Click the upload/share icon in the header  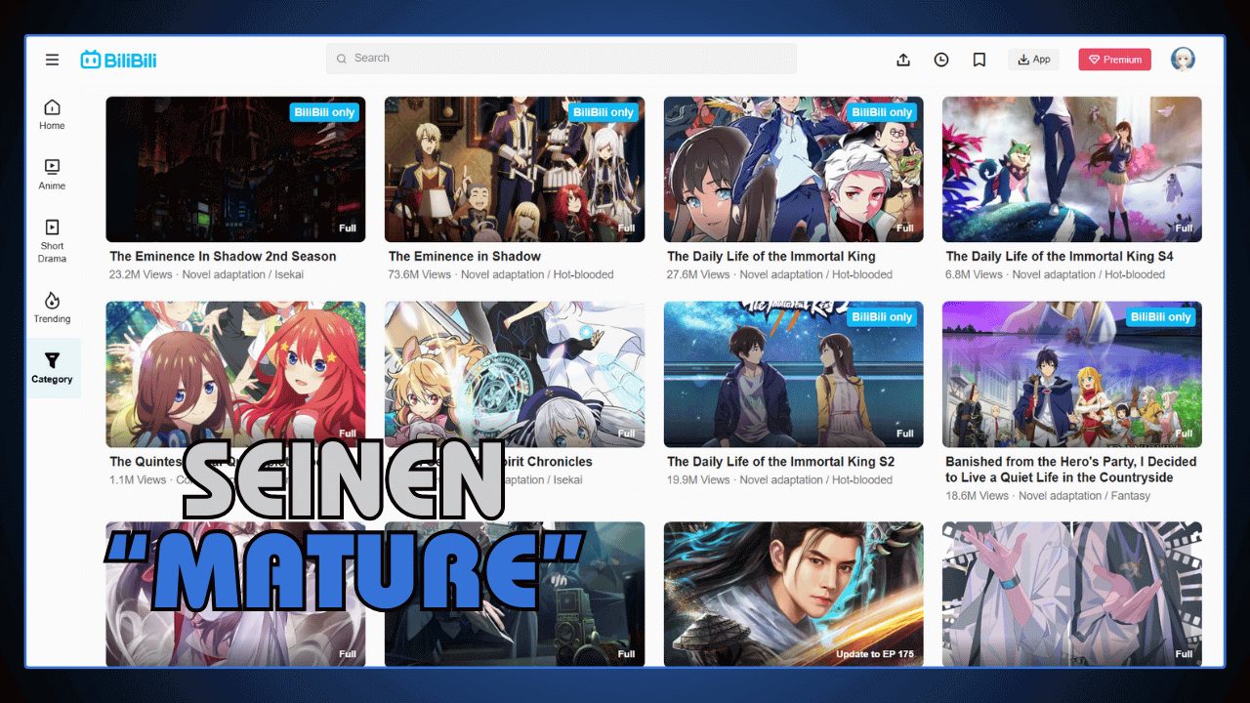(x=903, y=60)
